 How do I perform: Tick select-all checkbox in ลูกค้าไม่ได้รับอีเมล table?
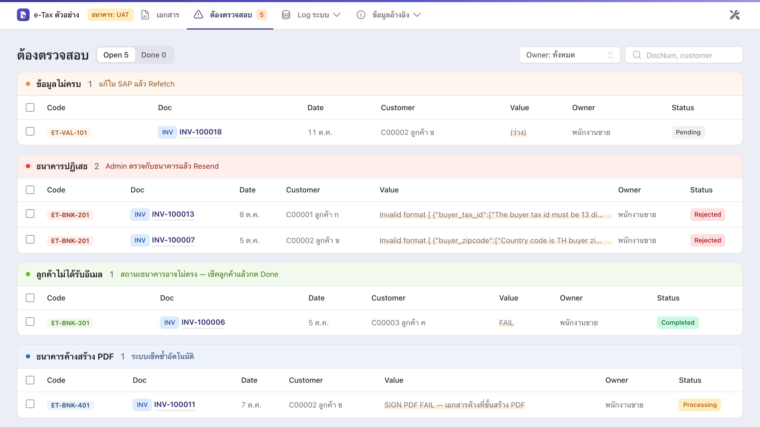(x=30, y=298)
